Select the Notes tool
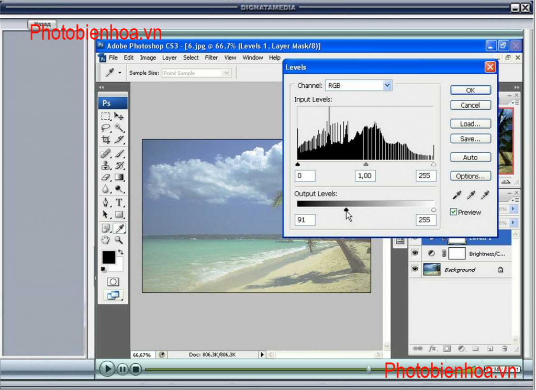 point(106,228)
